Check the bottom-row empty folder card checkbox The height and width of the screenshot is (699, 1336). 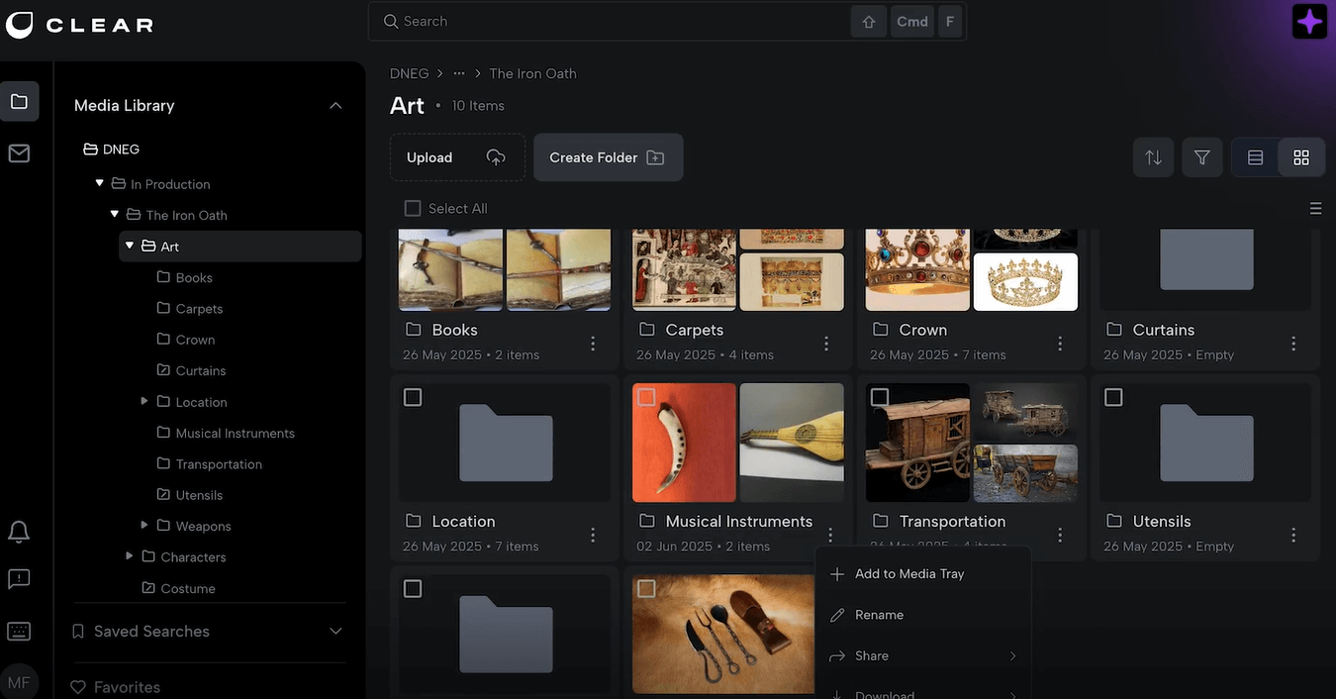(413, 588)
